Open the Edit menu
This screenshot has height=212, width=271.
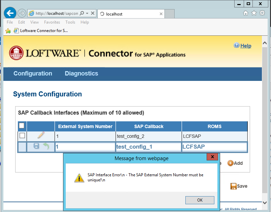pyautogui.click(x=22, y=22)
